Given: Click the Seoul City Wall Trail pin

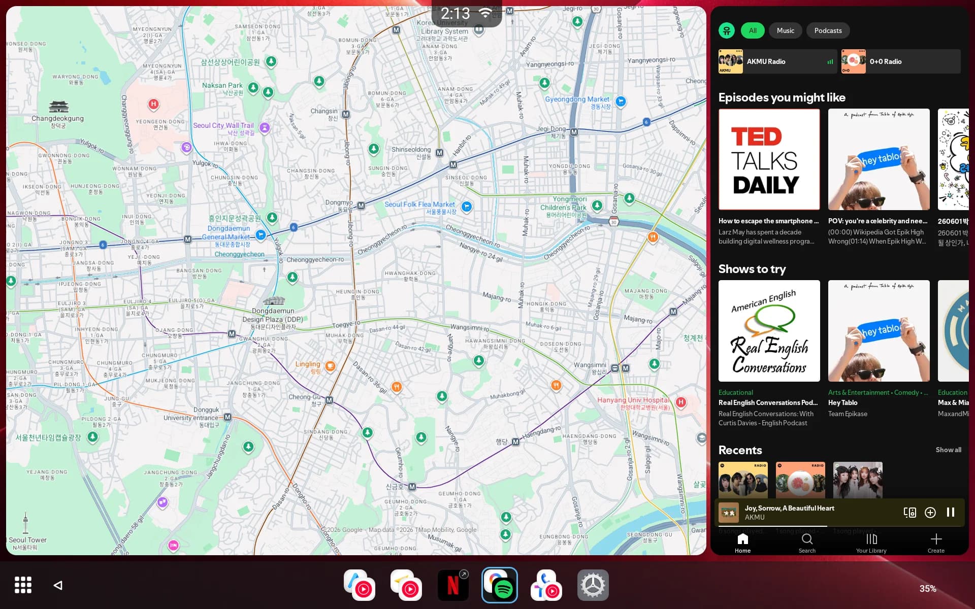Looking at the screenshot, I should tap(265, 128).
